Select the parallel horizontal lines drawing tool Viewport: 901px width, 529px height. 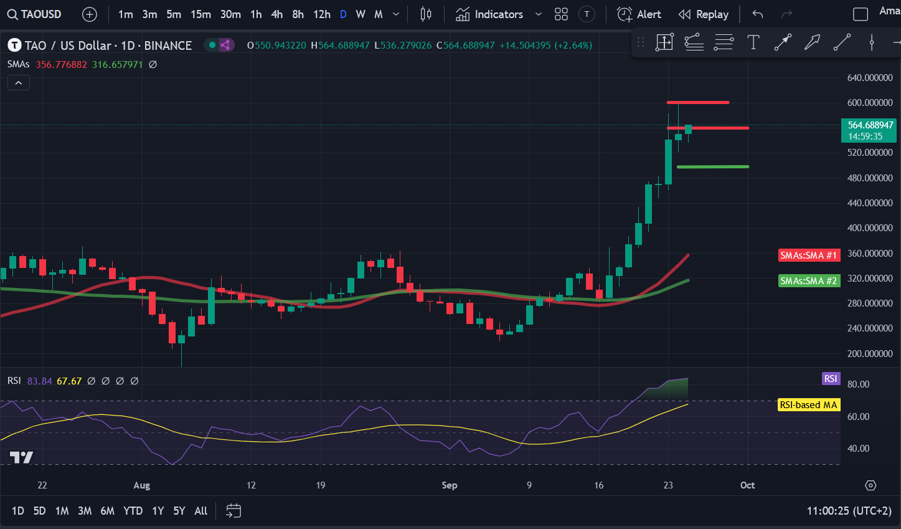(x=724, y=42)
